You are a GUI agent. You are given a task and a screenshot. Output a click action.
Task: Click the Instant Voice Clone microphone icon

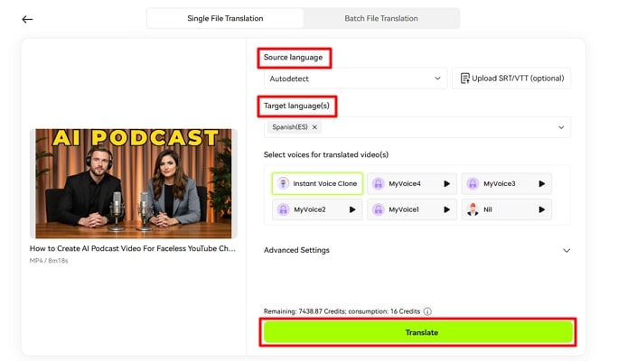(x=283, y=183)
